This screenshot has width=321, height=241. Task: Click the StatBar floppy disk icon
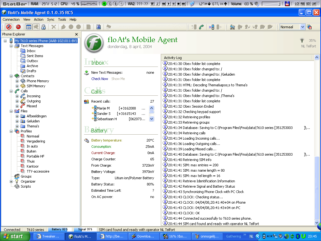287,4
